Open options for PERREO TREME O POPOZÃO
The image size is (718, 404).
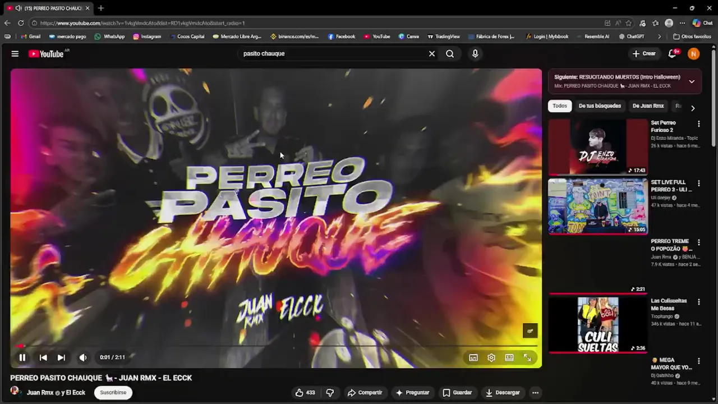coord(698,242)
